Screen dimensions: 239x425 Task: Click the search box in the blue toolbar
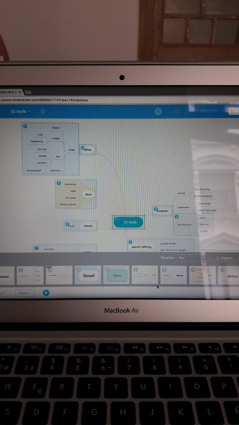click(234, 111)
